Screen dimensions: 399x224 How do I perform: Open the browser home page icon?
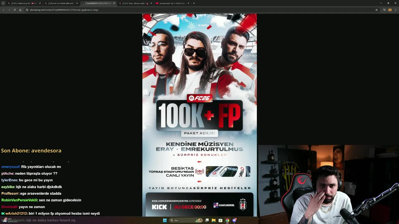(20, 10)
